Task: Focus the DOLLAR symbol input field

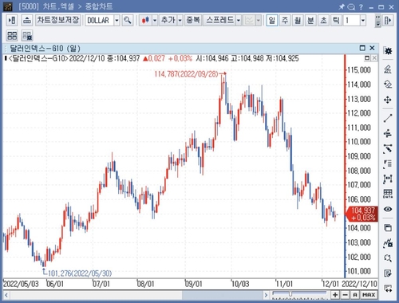Action: click(x=100, y=21)
